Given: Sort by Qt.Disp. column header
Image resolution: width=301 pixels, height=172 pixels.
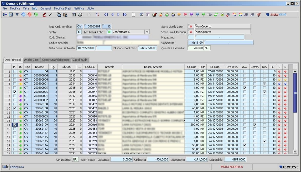Looking at the screenshot, I should [192, 67].
